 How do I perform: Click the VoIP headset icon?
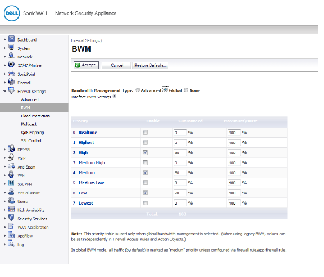11,157
